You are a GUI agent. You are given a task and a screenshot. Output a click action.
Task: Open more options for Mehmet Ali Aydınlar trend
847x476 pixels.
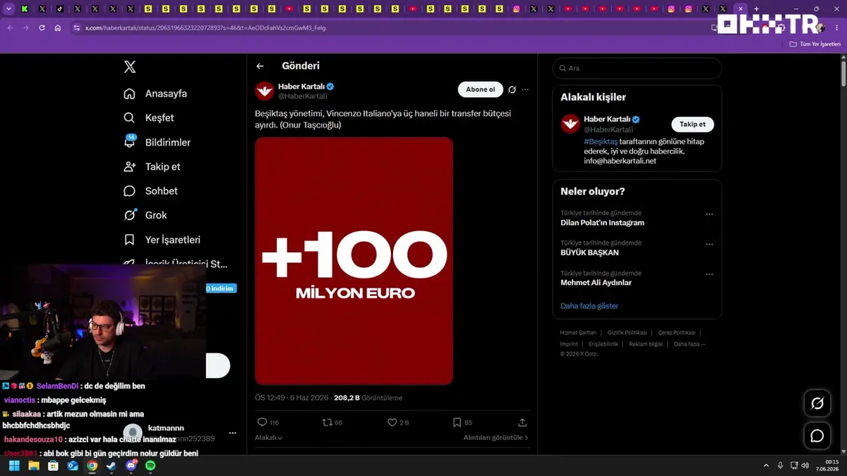click(709, 275)
